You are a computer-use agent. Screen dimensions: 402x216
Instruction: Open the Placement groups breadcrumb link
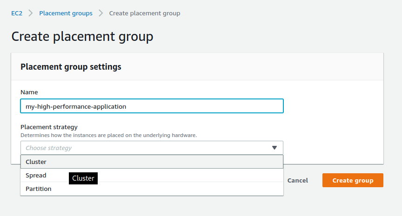(66, 13)
